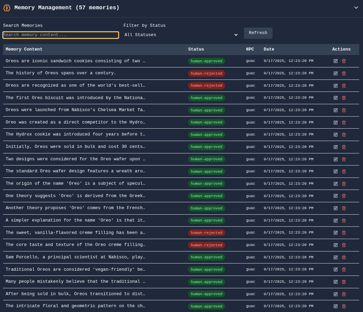Image resolution: width=363 pixels, height=312 pixels.
Task: Edit 'Oreos are recognized as one' memory
Action: [x=336, y=86]
